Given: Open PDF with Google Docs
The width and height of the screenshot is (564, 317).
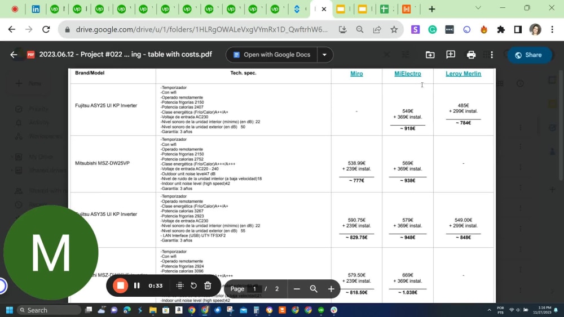Looking at the screenshot, I should [272, 55].
